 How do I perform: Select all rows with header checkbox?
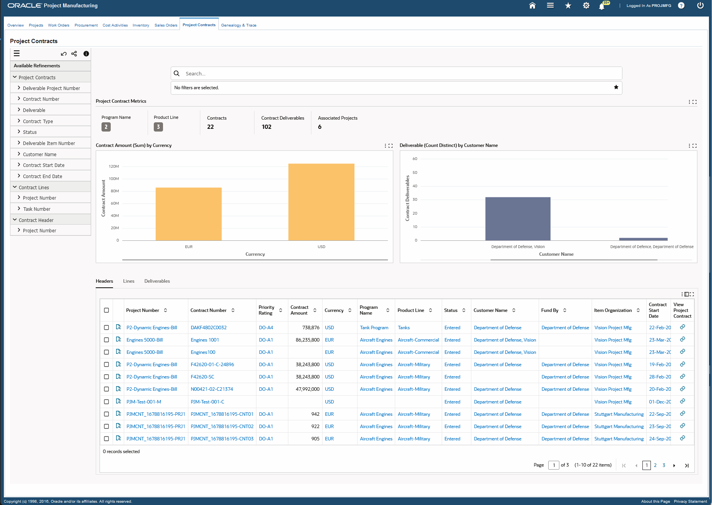(106, 310)
